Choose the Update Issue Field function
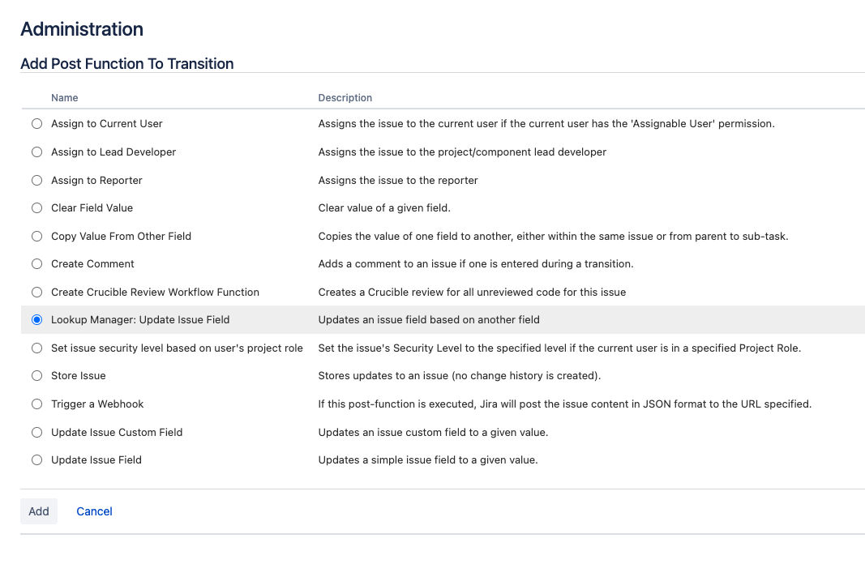 click(x=36, y=459)
